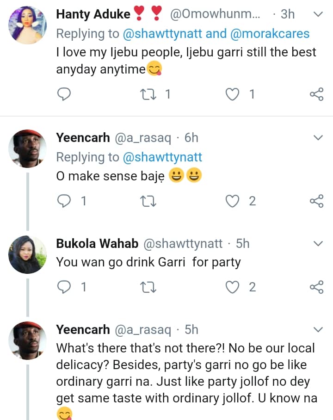Share Bukola Wahab's Garri tweet
Image resolution: width=333 pixels, height=420 pixels.
316,287
